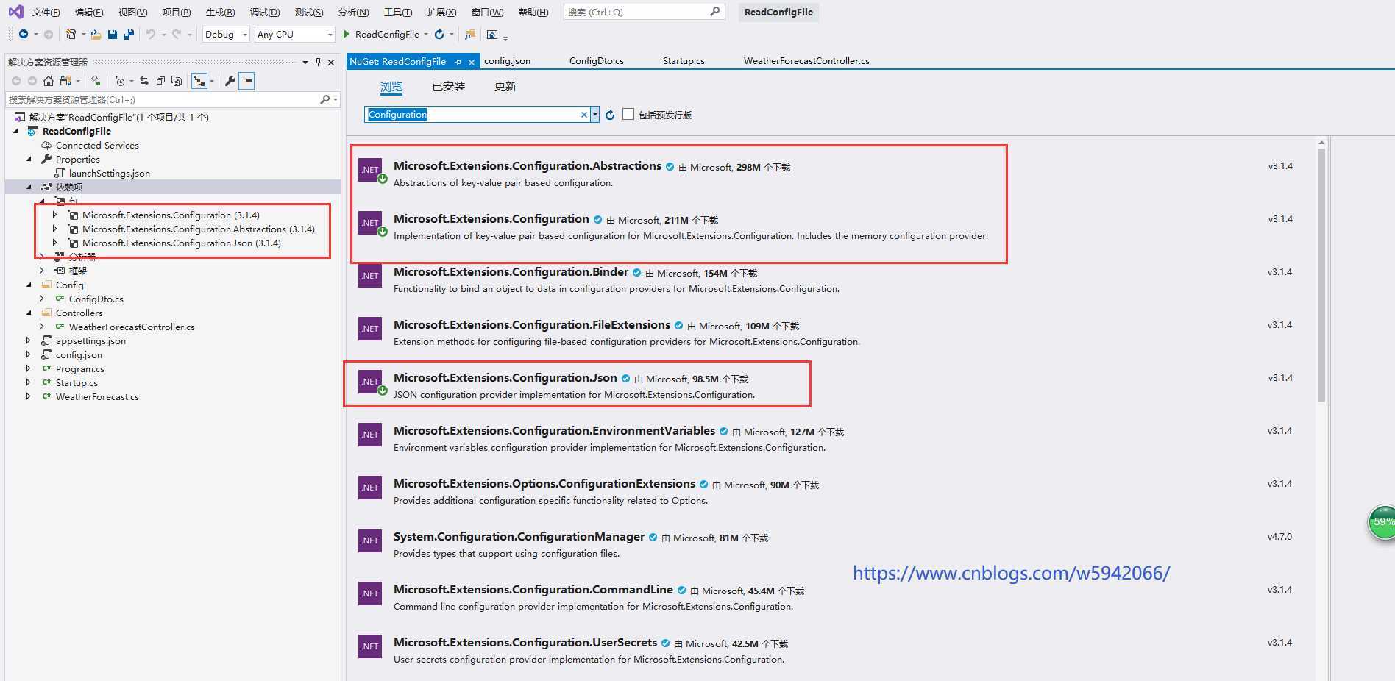This screenshot has height=681, width=1395.
Task: Toggle the preview selected items icon
Action: click(x=246, y=81)
